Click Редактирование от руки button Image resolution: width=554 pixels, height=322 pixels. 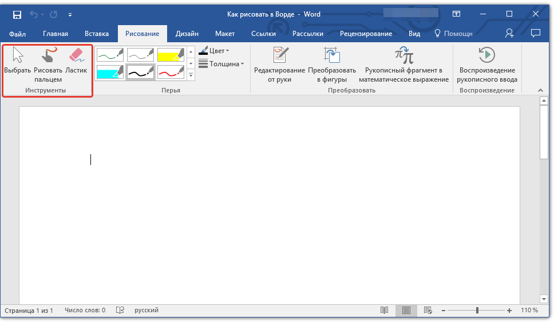pos(279,65)
